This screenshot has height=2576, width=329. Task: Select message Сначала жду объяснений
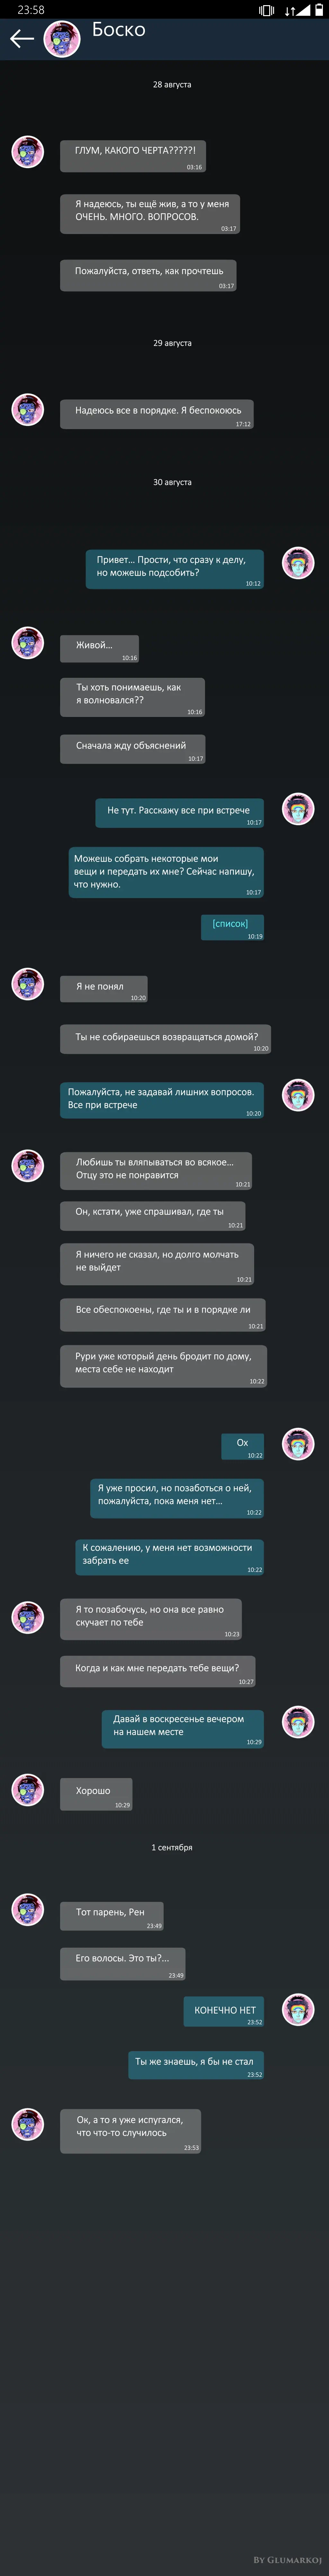133,748
